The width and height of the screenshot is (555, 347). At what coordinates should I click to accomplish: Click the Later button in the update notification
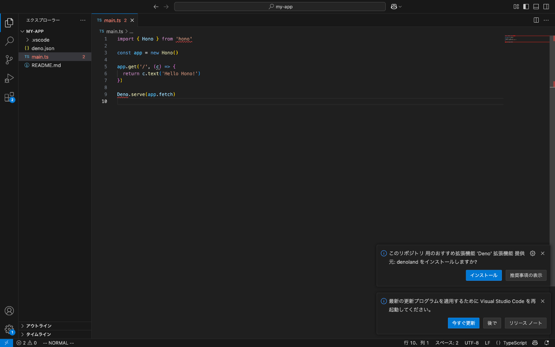tap(492, 323)
